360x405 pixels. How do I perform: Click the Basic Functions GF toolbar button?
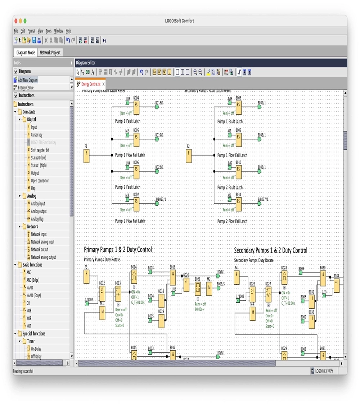(159, 72)
